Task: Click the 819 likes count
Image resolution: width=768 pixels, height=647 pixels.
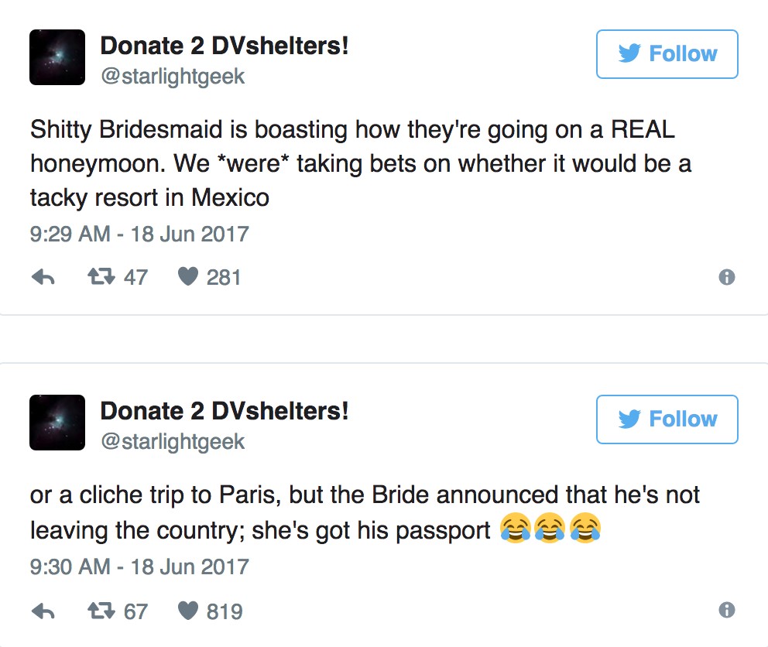Action: pyautogui.click(x=224, y=611)
